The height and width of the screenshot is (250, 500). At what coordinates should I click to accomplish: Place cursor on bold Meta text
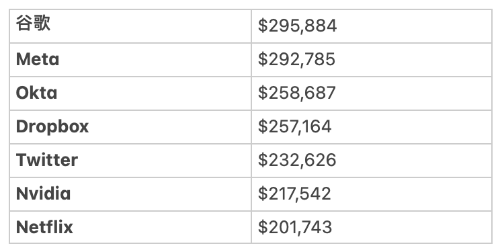38,60
